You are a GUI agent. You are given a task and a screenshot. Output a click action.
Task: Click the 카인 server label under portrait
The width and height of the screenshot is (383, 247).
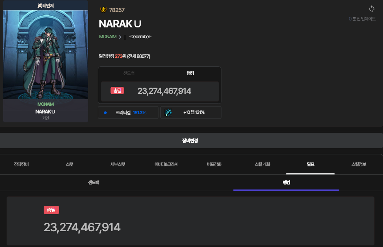coord(46,118)
